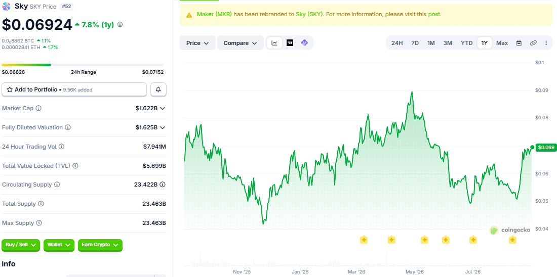Screen dimensions: 557x277
Task: Select the 1M time range
Action: (431, 43)
